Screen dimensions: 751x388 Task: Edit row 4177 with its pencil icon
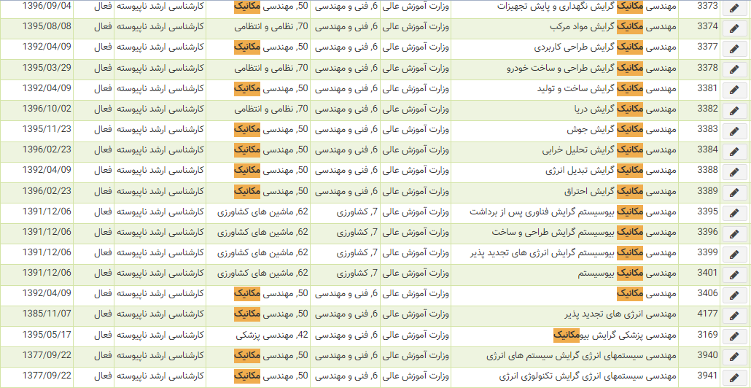click(x=734, y=315)
